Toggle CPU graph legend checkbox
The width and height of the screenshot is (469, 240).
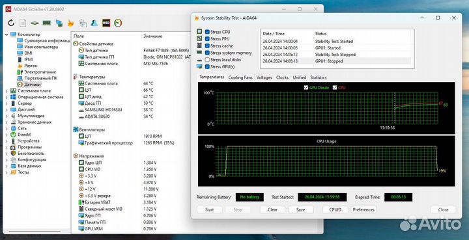click(335, 87)
